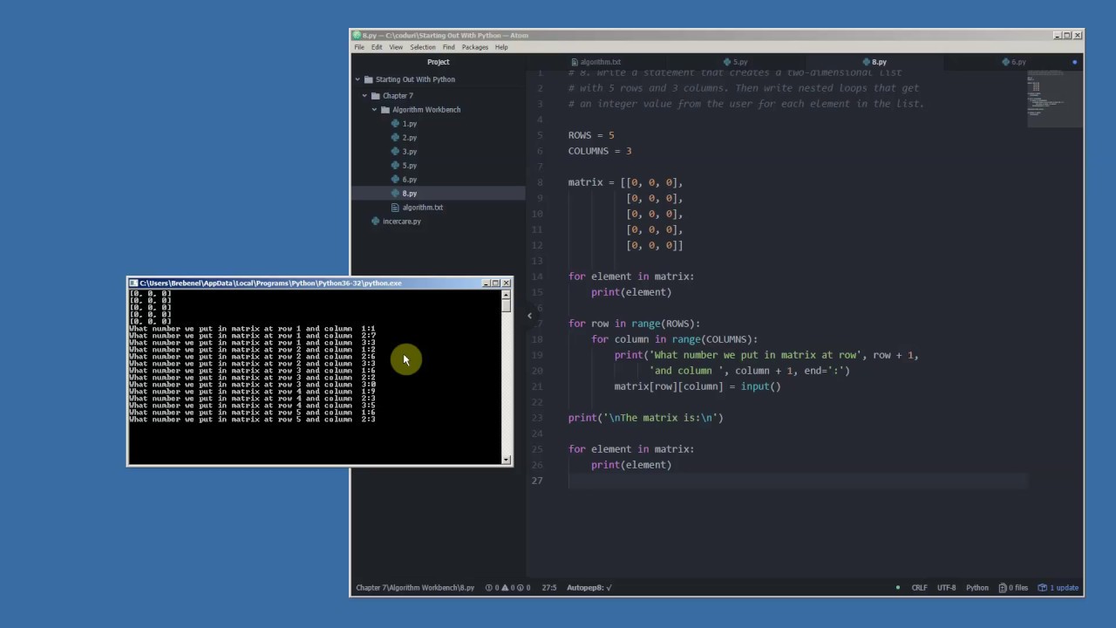Click the Chapter 7 folder icon

[376, 96]
